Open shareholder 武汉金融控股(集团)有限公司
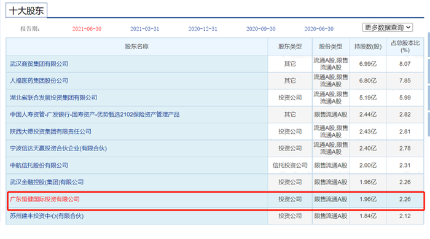Image resolution: width=430 pixels, height=239 pixels. [x=47, y=182]
